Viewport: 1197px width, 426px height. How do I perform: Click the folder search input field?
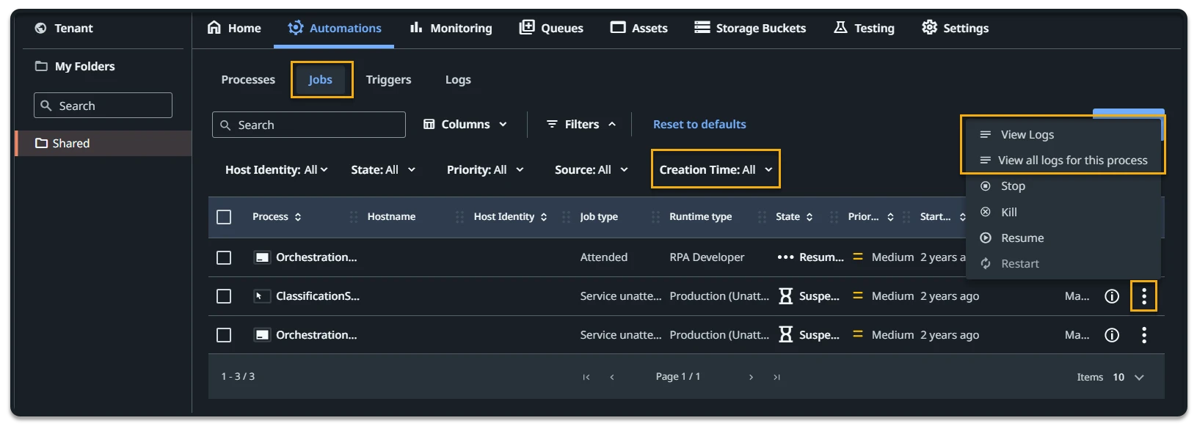point(103,106)
